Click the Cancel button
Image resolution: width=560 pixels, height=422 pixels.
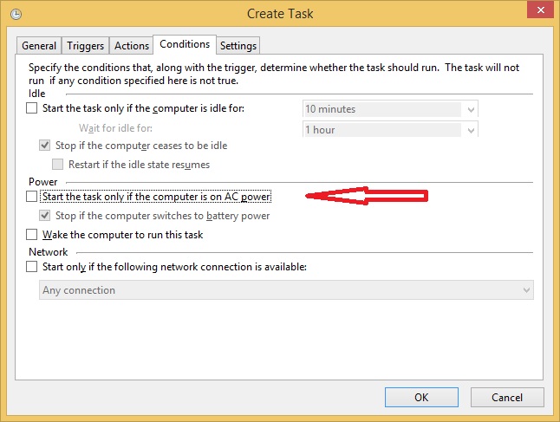[507, 398]
